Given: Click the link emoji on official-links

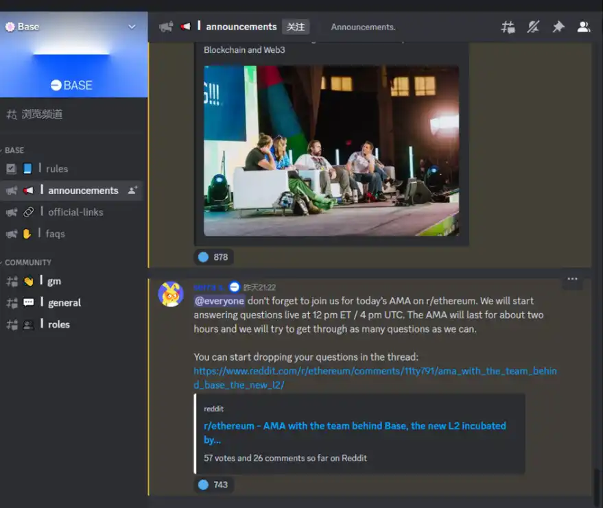Looking at the screenshot, I should (x=28, y=212).
